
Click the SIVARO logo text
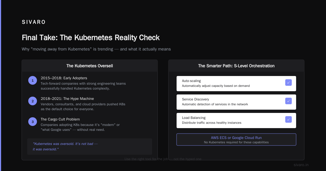[34, 22]
